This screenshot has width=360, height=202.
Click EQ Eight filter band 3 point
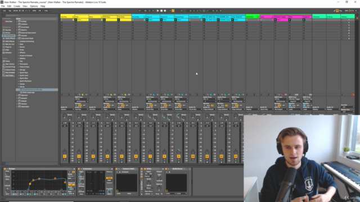39,178
